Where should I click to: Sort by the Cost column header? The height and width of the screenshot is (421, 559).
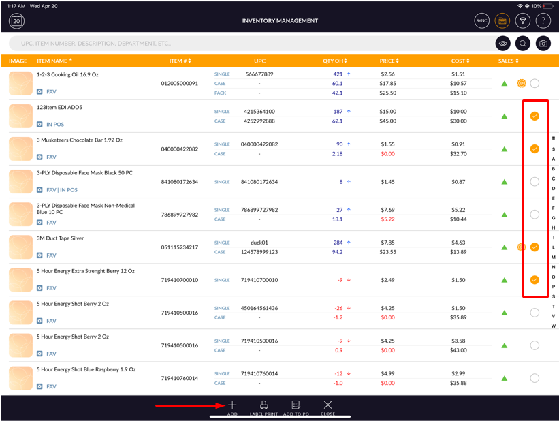pyautogui.click(x=461, y=61)
